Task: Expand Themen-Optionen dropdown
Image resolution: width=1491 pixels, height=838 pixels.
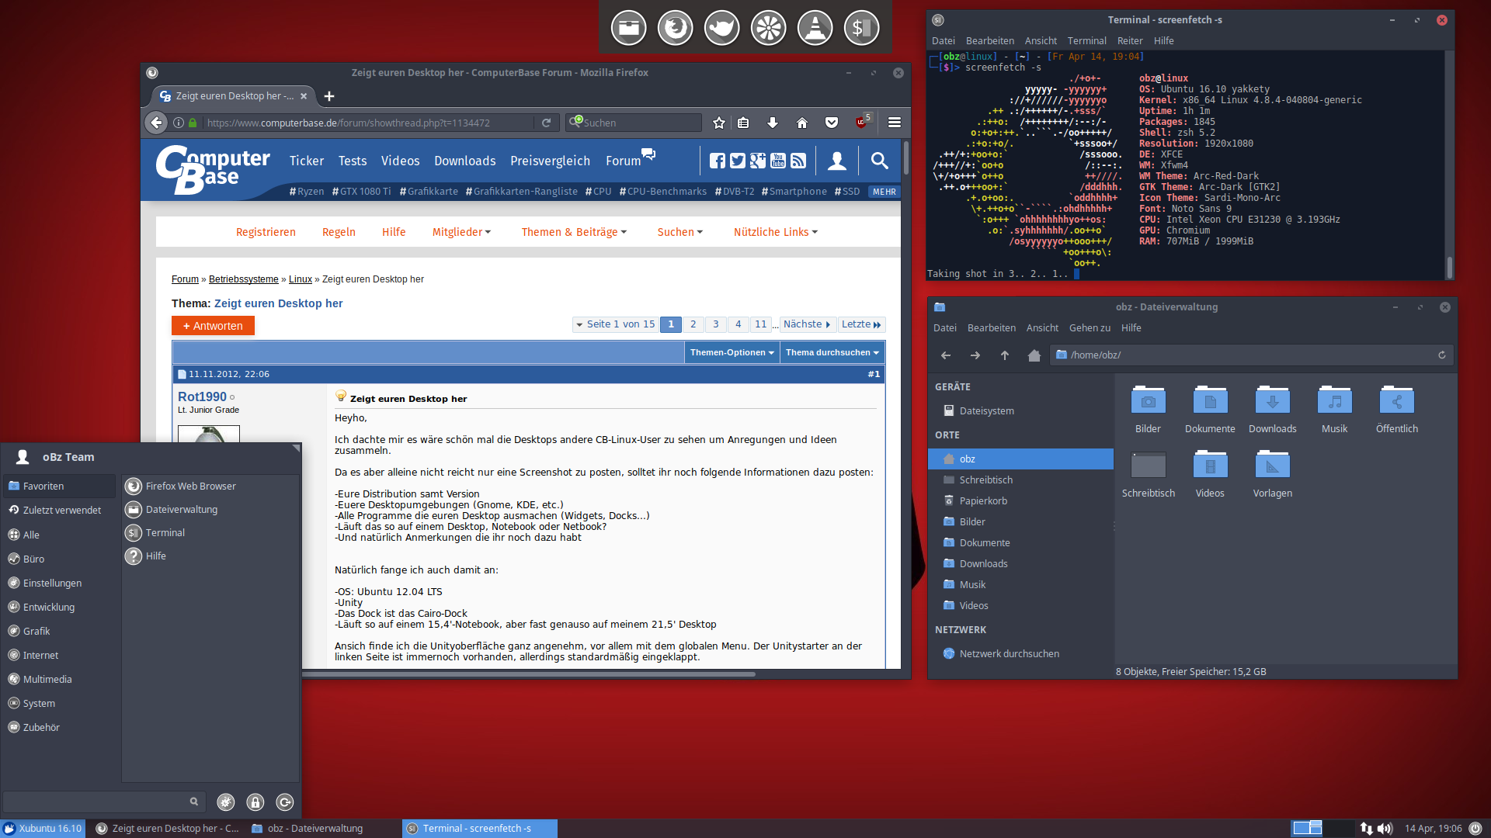Action: click(x=732, y=352)
